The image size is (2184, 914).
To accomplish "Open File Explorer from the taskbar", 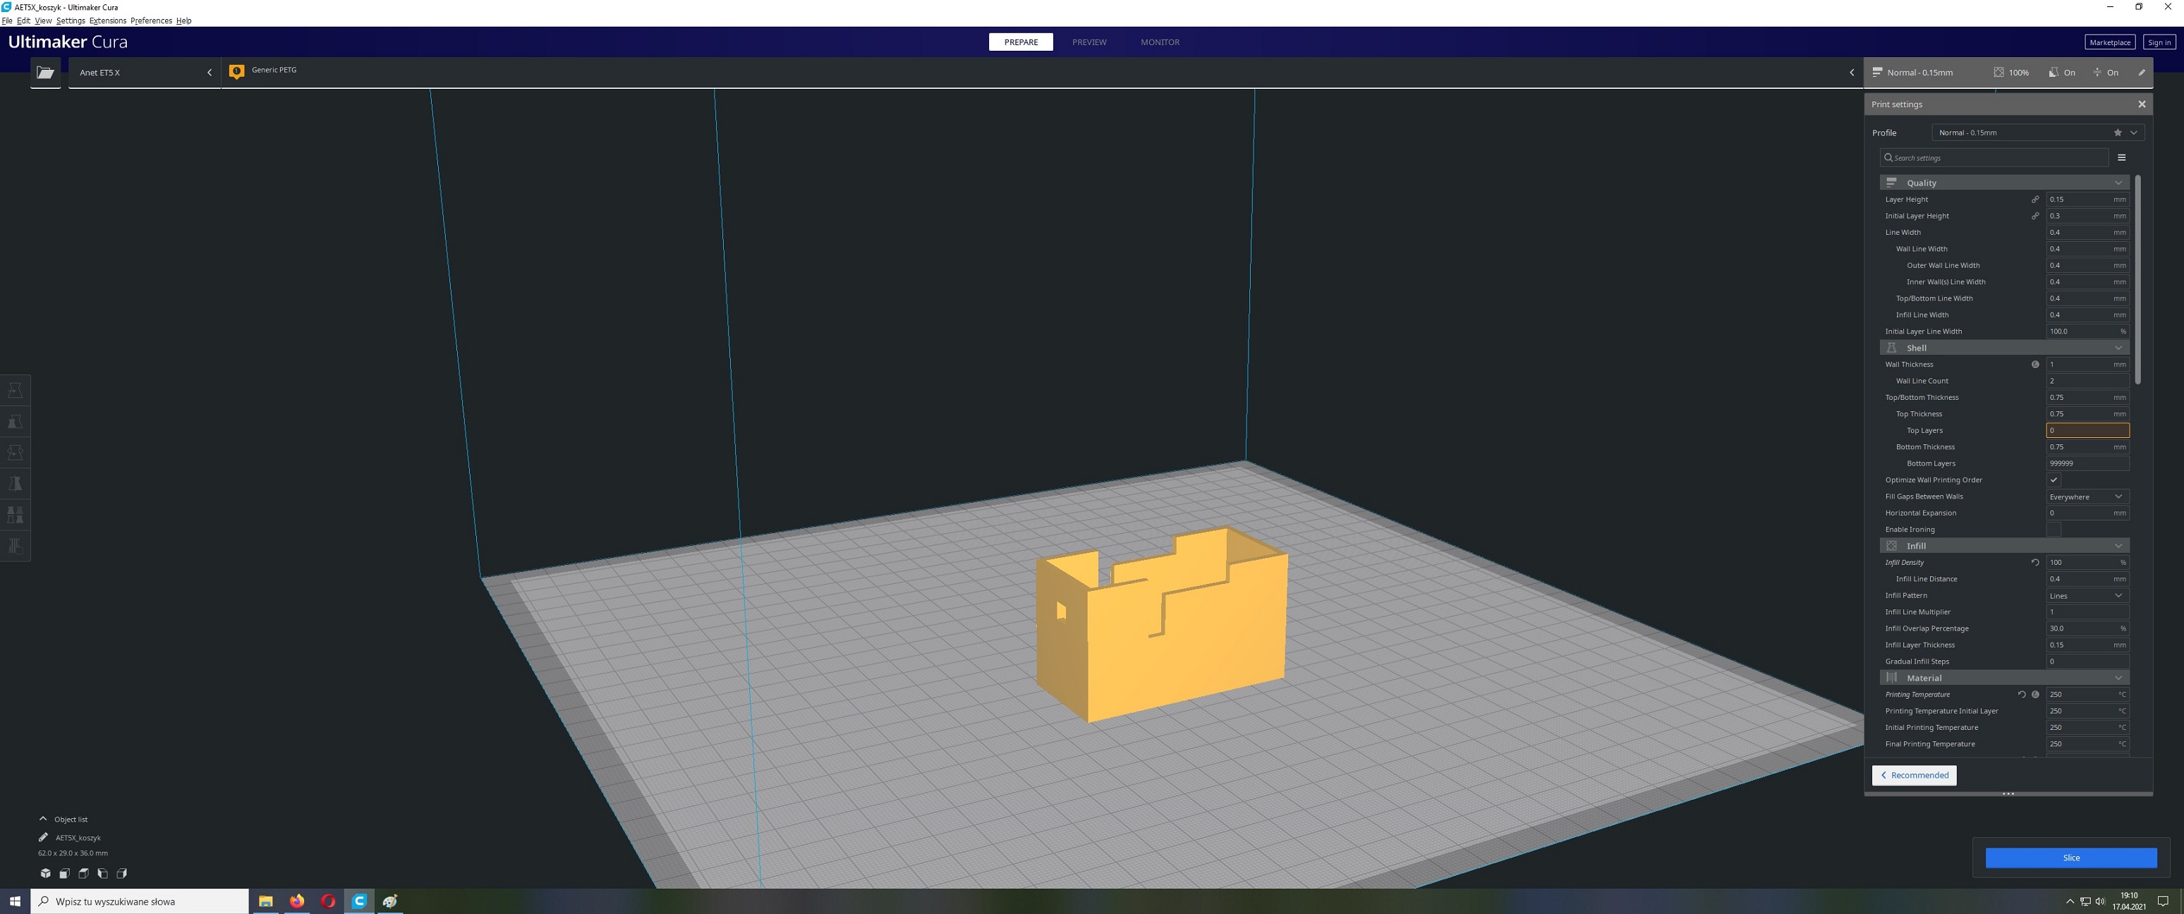I will (265, 901).
